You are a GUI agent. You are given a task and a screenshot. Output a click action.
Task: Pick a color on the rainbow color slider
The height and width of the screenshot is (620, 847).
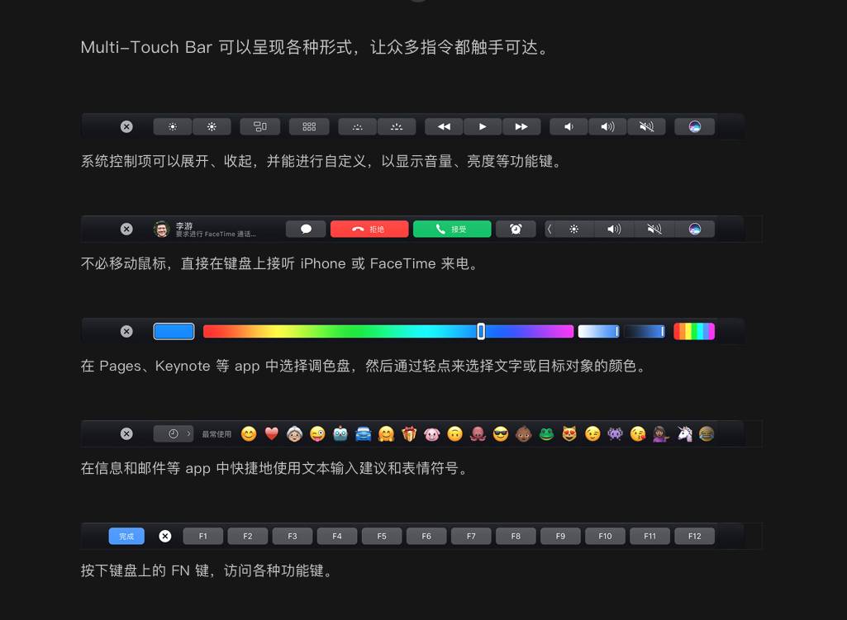[388, 331]
